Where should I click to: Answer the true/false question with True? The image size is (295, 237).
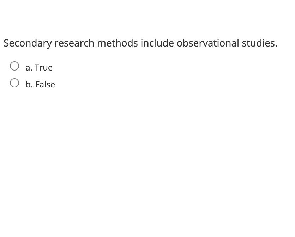point(15,65)
